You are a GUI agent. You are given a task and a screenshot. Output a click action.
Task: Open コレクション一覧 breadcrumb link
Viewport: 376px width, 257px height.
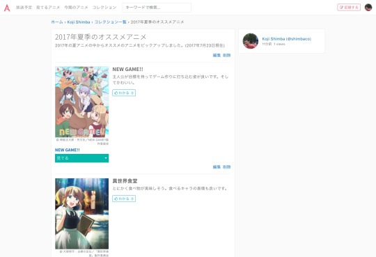pyautogui.click(x=110, y=22)
